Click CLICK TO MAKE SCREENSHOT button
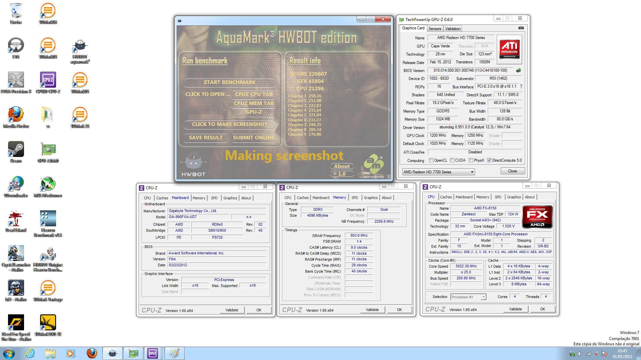The image size is (641, 360). coord(229,124)
